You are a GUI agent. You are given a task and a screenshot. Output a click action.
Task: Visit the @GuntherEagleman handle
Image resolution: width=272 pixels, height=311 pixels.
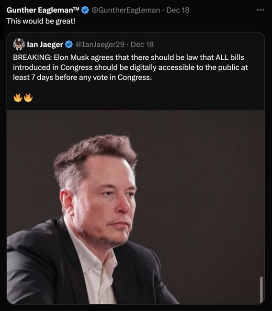[125, 10]
